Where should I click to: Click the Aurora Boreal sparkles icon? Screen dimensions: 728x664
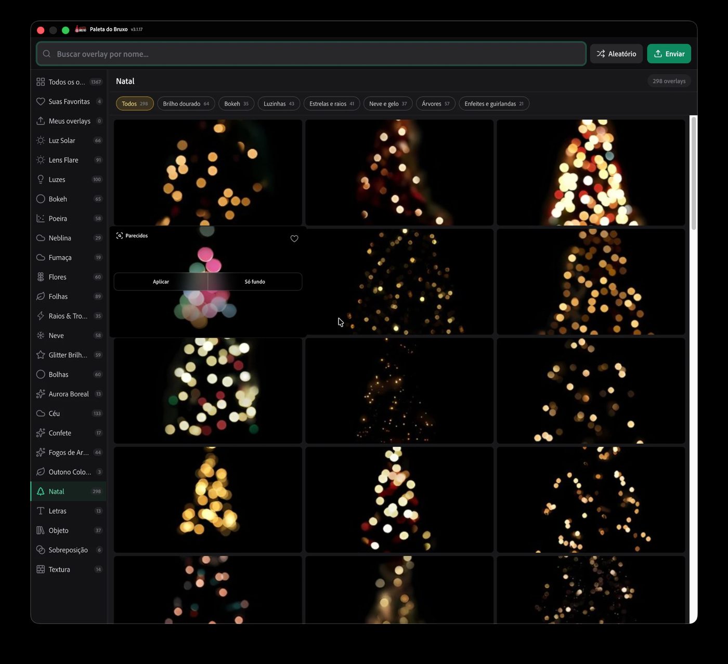[x=41, y=394]
